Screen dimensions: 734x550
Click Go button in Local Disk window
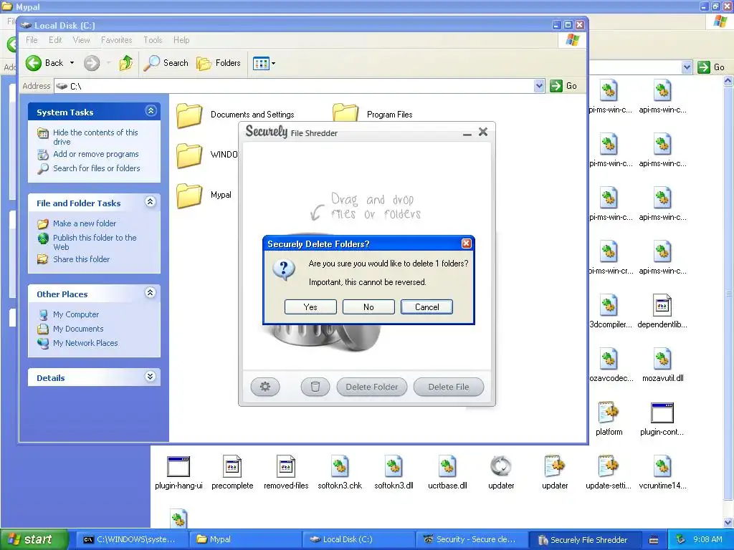pos(563,86)
